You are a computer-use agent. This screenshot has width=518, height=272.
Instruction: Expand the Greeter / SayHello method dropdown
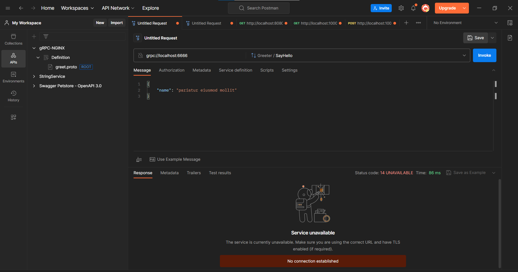(x=464, y=55)
